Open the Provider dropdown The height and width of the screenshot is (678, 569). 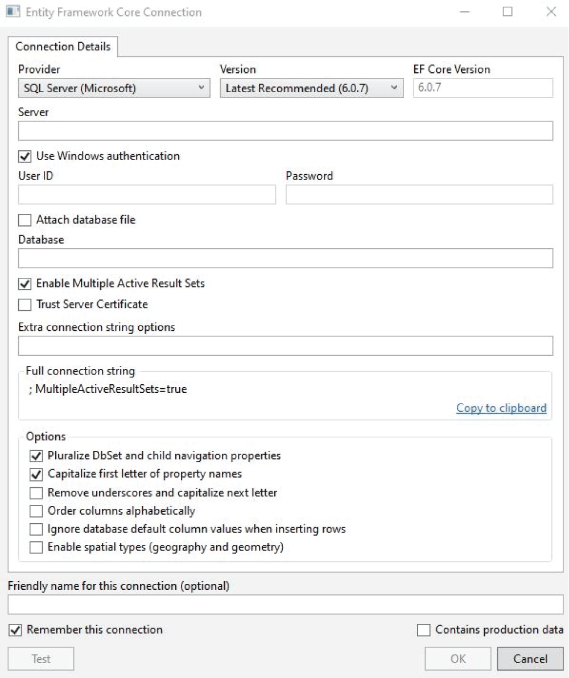[114, 88]
